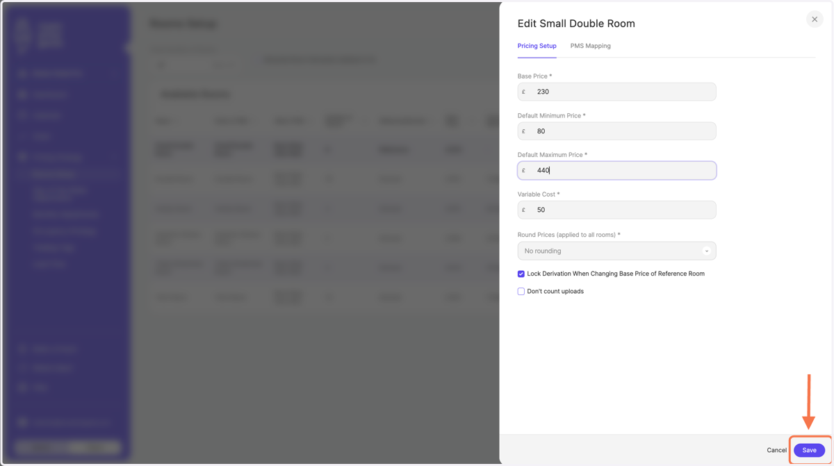Click the Default Minimum Price field

pos(616,131)
